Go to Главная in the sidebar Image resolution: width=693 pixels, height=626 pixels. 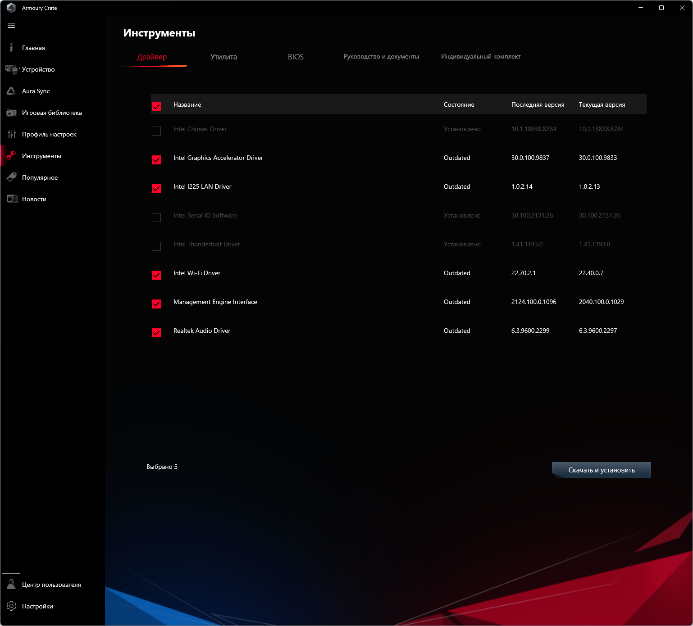33,48
